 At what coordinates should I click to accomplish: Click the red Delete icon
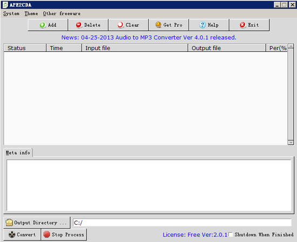click(79, 25)
